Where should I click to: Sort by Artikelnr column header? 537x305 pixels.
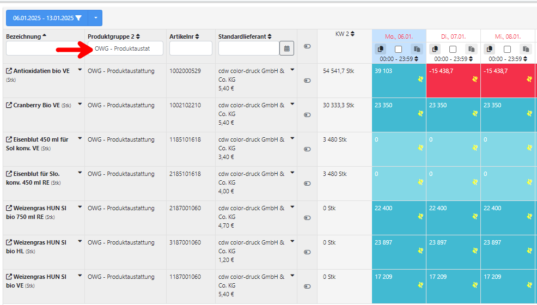pyautogui.click(x=184, y=36)
